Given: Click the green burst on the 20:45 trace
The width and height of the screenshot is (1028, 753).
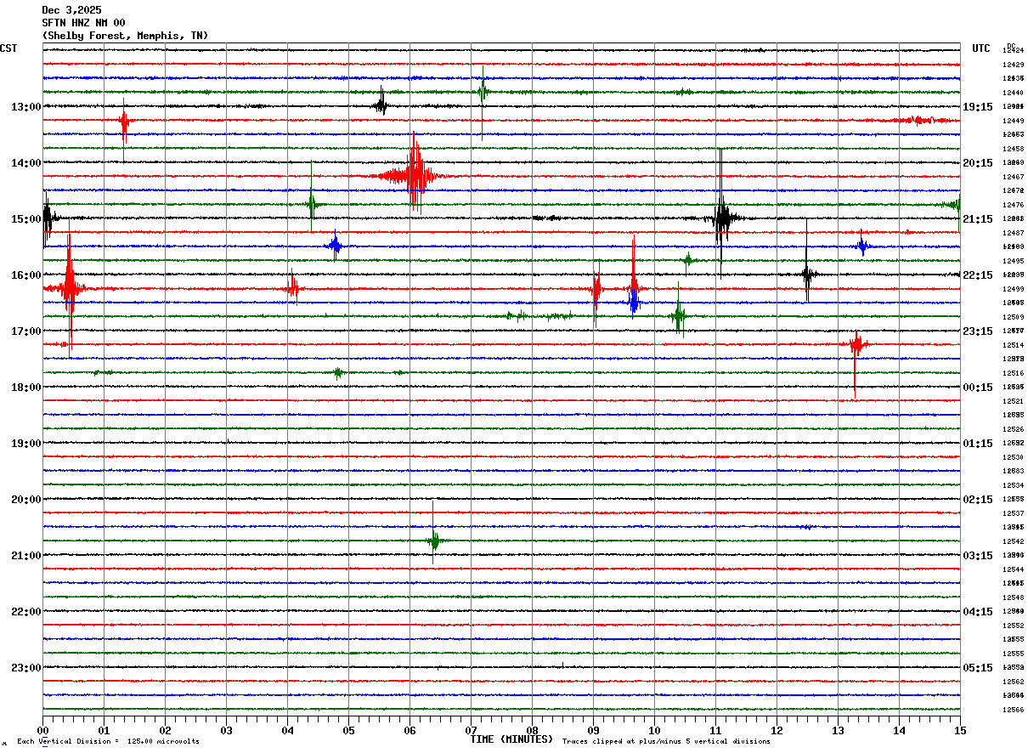Looking at the screenshot, I should coord(434,540).
